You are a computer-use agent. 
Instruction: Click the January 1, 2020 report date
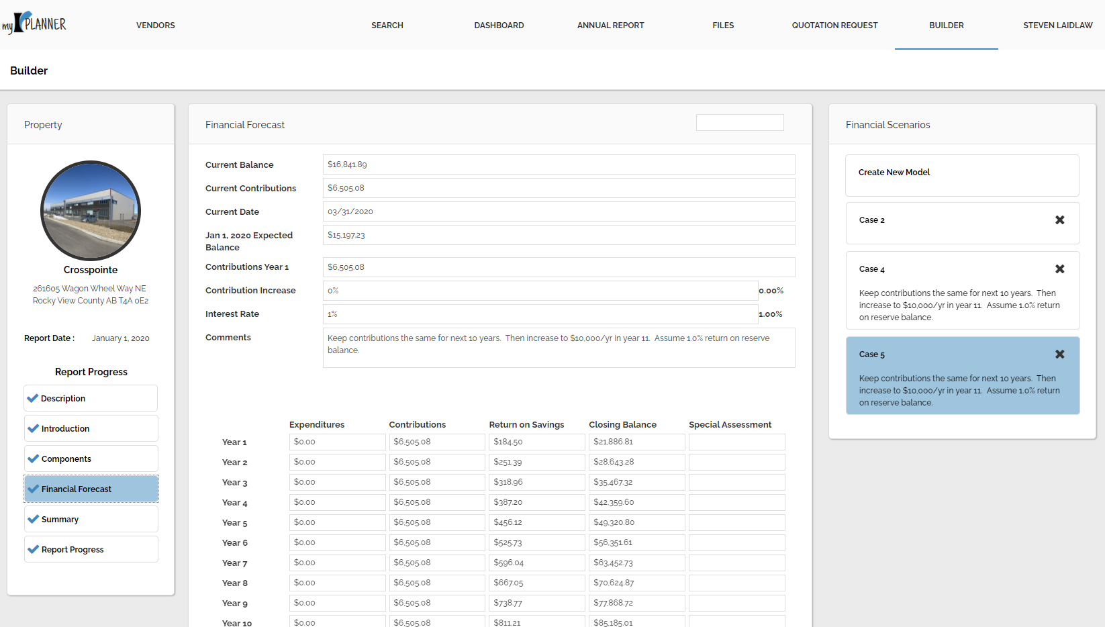[x=121, y=338]
